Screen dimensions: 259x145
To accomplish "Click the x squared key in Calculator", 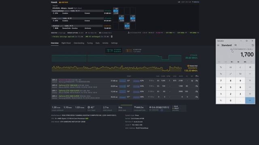I will point(231,74).
